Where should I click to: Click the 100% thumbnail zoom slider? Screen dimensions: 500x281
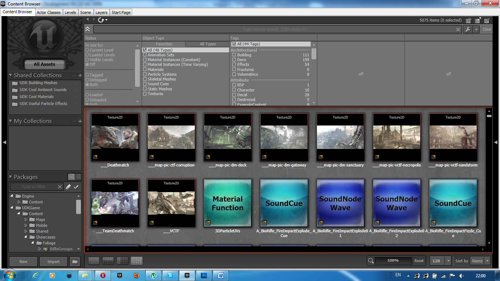[x=393, y=261]
